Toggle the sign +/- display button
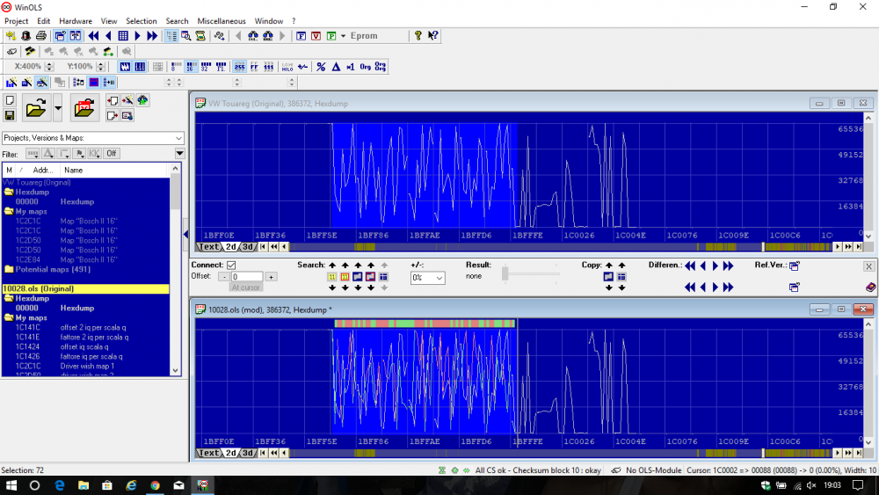Image resolution: width=879 pixels, height=495 pixels. point(302,67)
